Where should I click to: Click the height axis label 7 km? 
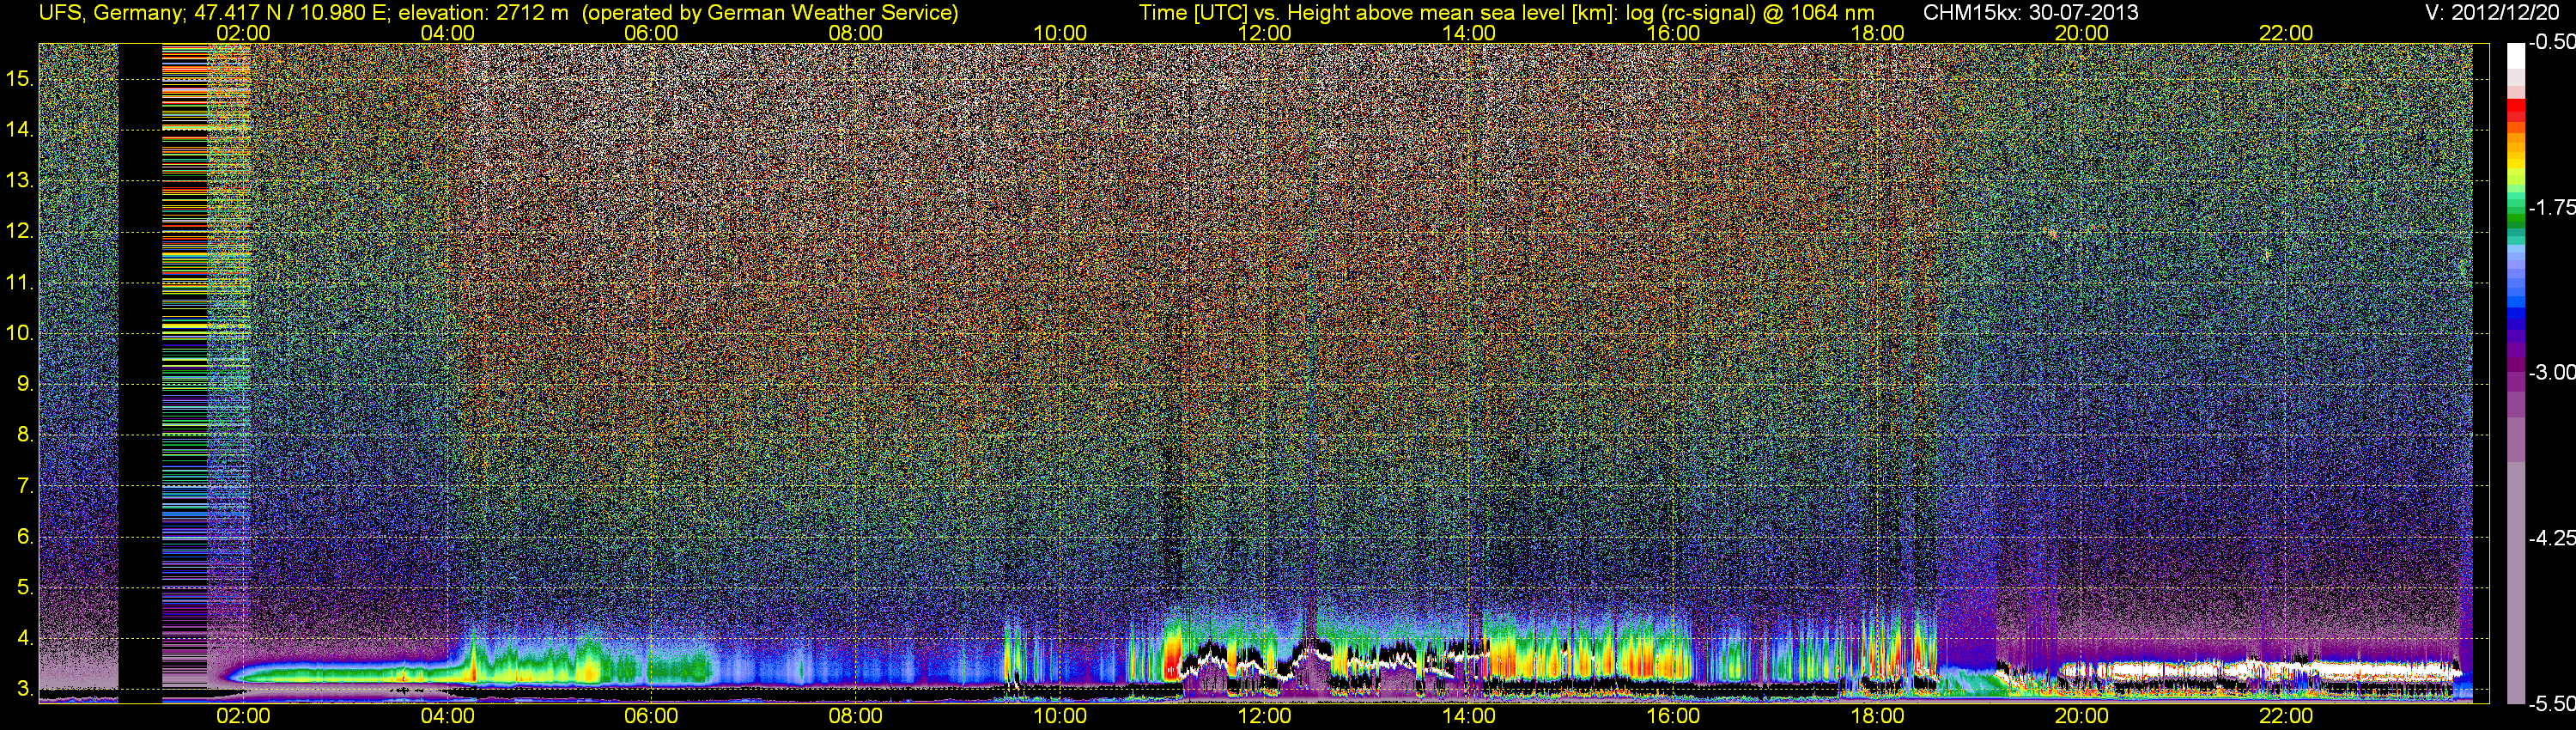(x=25, y=486)
